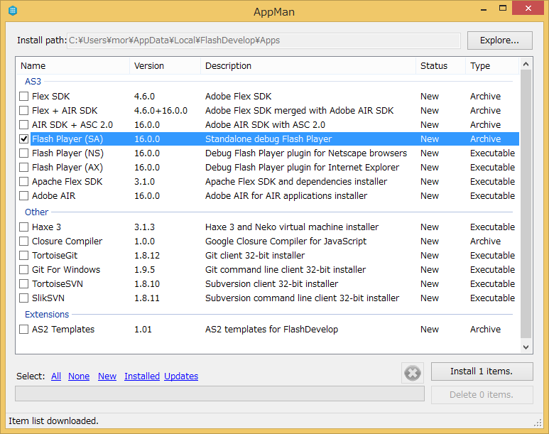Click 'Debug Flash Player plugin for Netscape browsers'
This screenshot has width=549, height=434.
point(306,153)
